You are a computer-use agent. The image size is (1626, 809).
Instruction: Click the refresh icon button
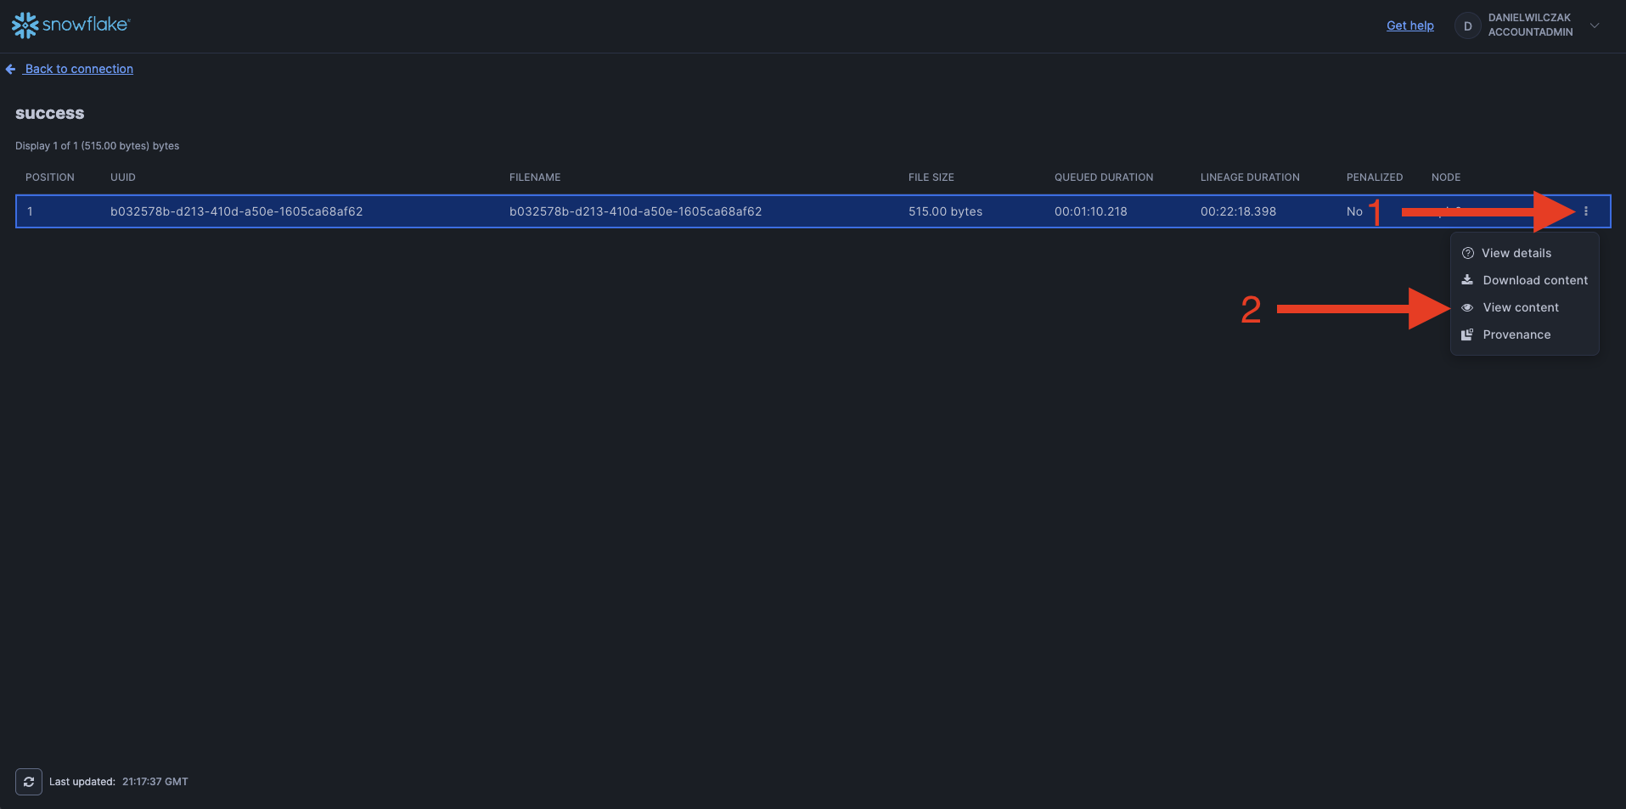(x=29, y=782)
